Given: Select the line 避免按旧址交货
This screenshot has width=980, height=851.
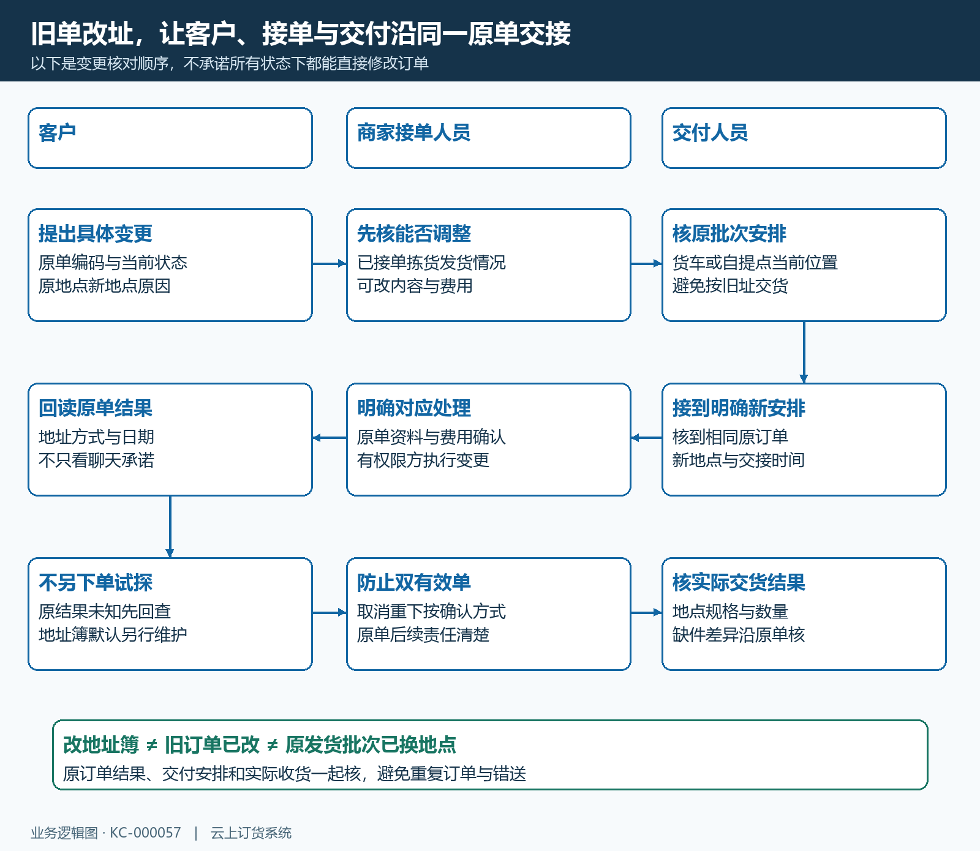Looking at the screenshot, I should point(730,286).
